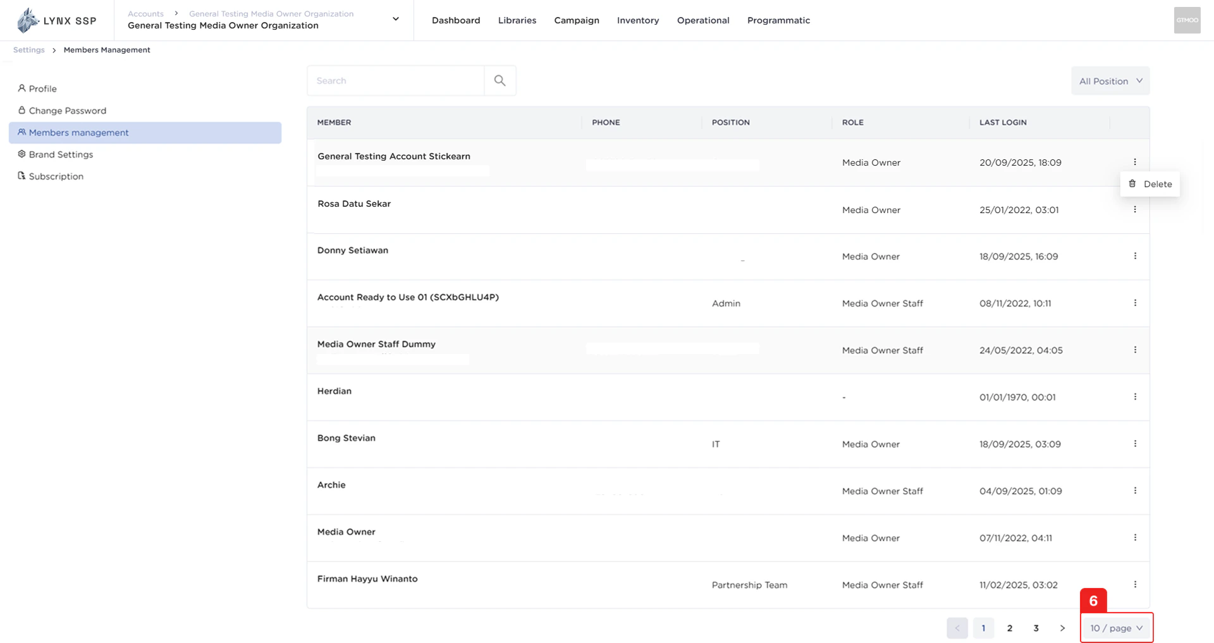Open the GTMOO account avatar
The height and width of the screenshot is (643, 1214).
1187,20
